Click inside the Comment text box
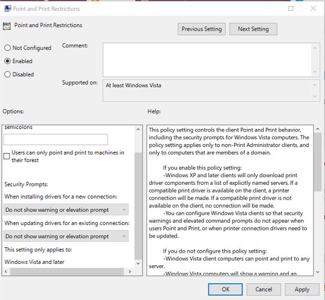Viewport: 325px width, 300px height. tap(207, 60)
